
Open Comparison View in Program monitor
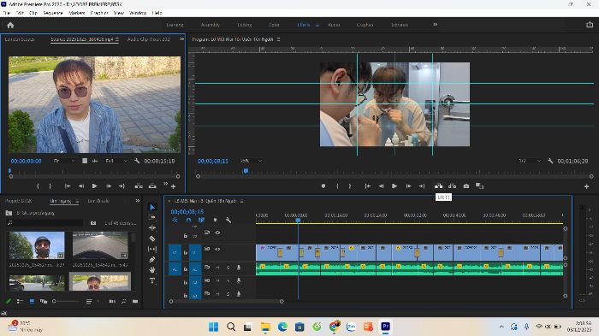pyautogui.click(x=479, y=186)
